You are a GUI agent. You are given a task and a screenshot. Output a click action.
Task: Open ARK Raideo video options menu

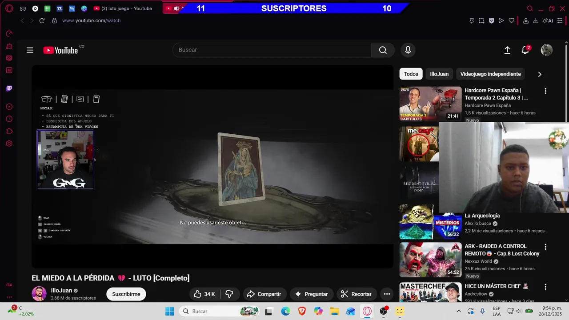click(545, 247)
